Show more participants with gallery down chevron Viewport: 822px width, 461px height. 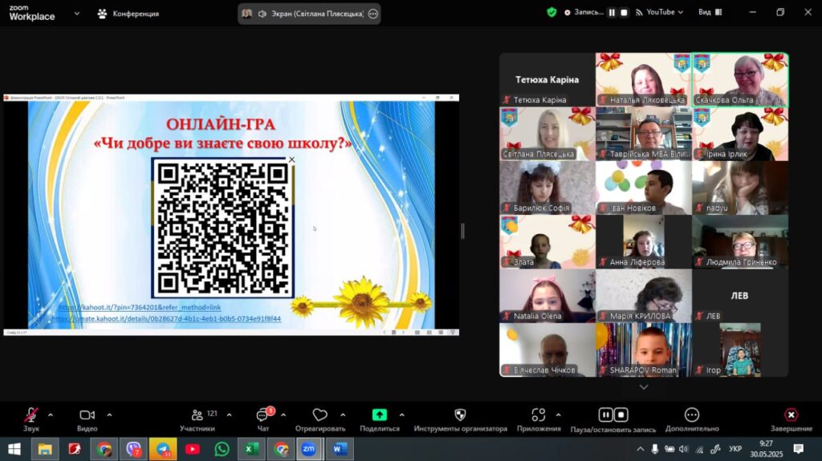[x=644, y=387]
